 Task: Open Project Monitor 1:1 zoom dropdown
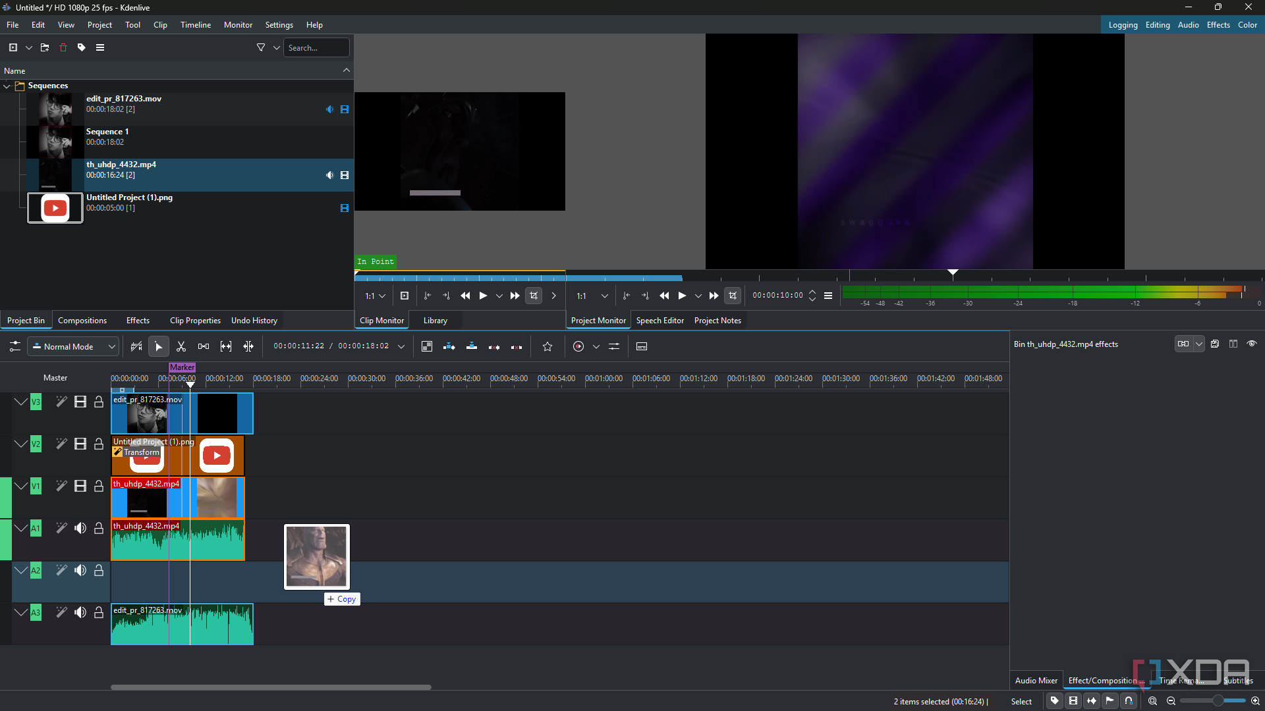pos(592,296)
